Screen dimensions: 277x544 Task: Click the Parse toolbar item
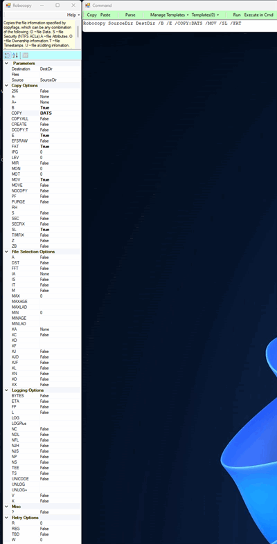[130, 15]
